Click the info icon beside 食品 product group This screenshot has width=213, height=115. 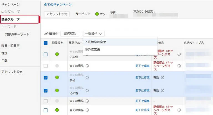pos(87,77)
